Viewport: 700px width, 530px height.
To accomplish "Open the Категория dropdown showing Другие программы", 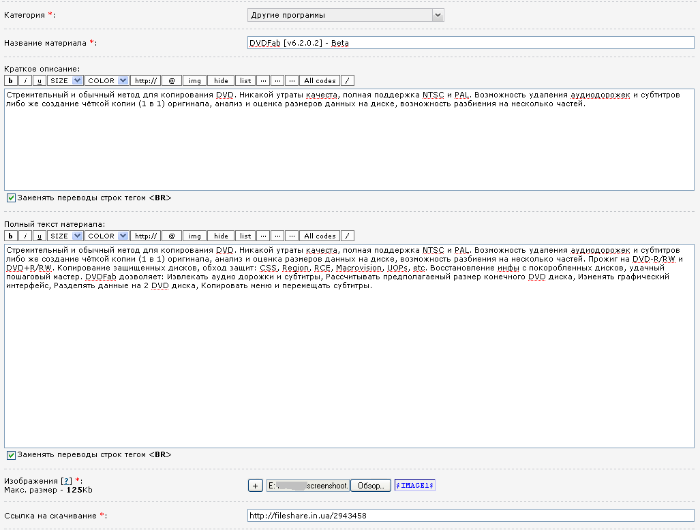I will coord(346,15).
